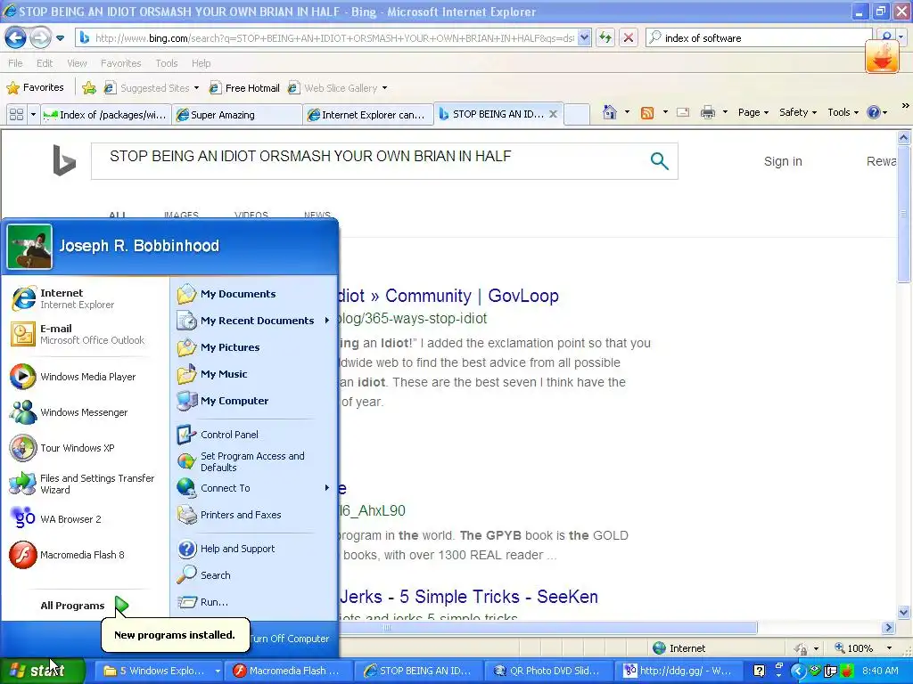Click the red Stop loading button
913x684 pixels.
[629, 37]
